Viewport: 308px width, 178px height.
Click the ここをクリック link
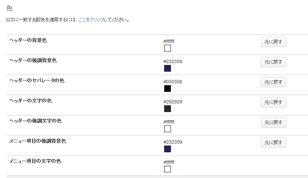[91, 20]
